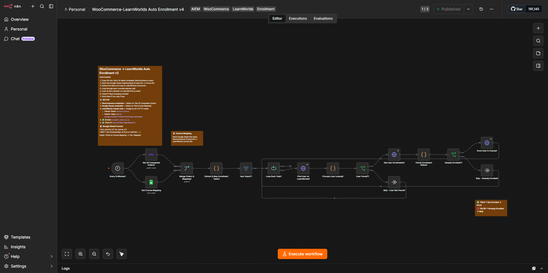
Task: Pop out the logs panel
Action: 534,268
